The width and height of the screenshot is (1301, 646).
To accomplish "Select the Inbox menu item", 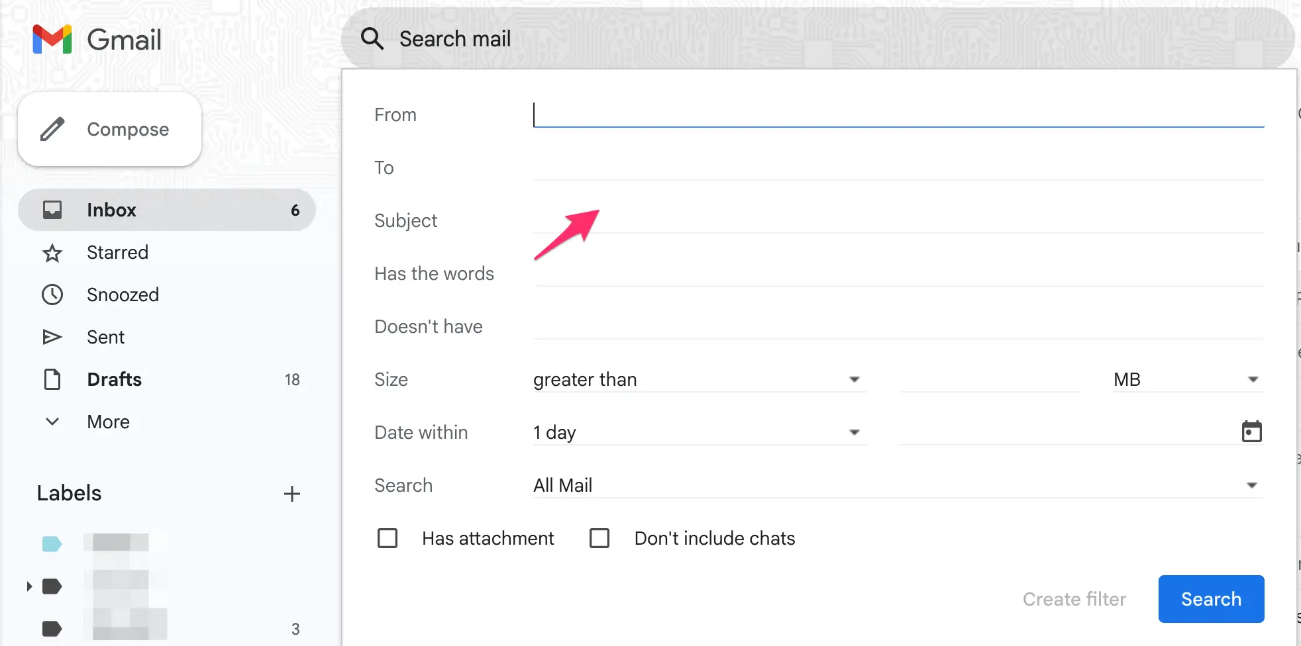I will pos(111,210).
